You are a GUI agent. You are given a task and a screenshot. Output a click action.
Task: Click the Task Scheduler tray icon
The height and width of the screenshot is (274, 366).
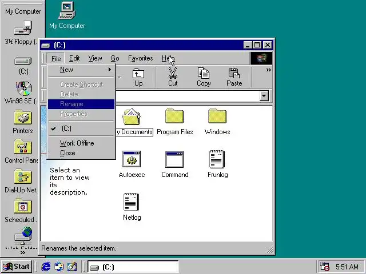point(324,267)
